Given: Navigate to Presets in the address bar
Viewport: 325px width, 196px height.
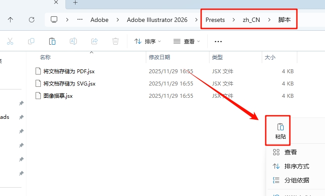Looking at the screenshot, I should point(215,20).
